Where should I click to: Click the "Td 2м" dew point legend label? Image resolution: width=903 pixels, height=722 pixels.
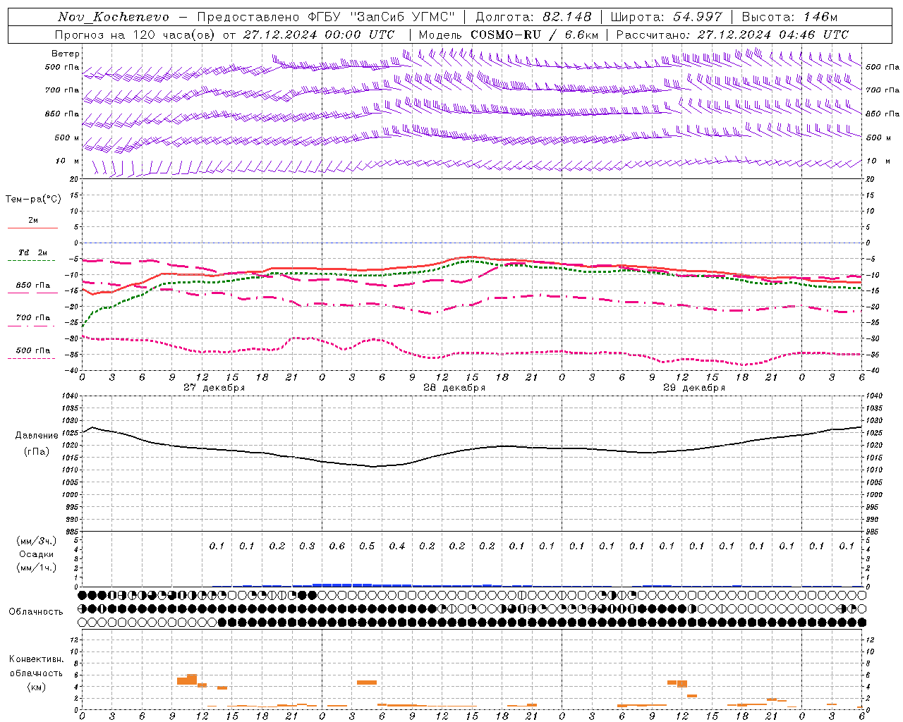(33, 252)
